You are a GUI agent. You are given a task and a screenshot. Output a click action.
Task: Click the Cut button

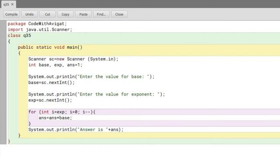48,14
